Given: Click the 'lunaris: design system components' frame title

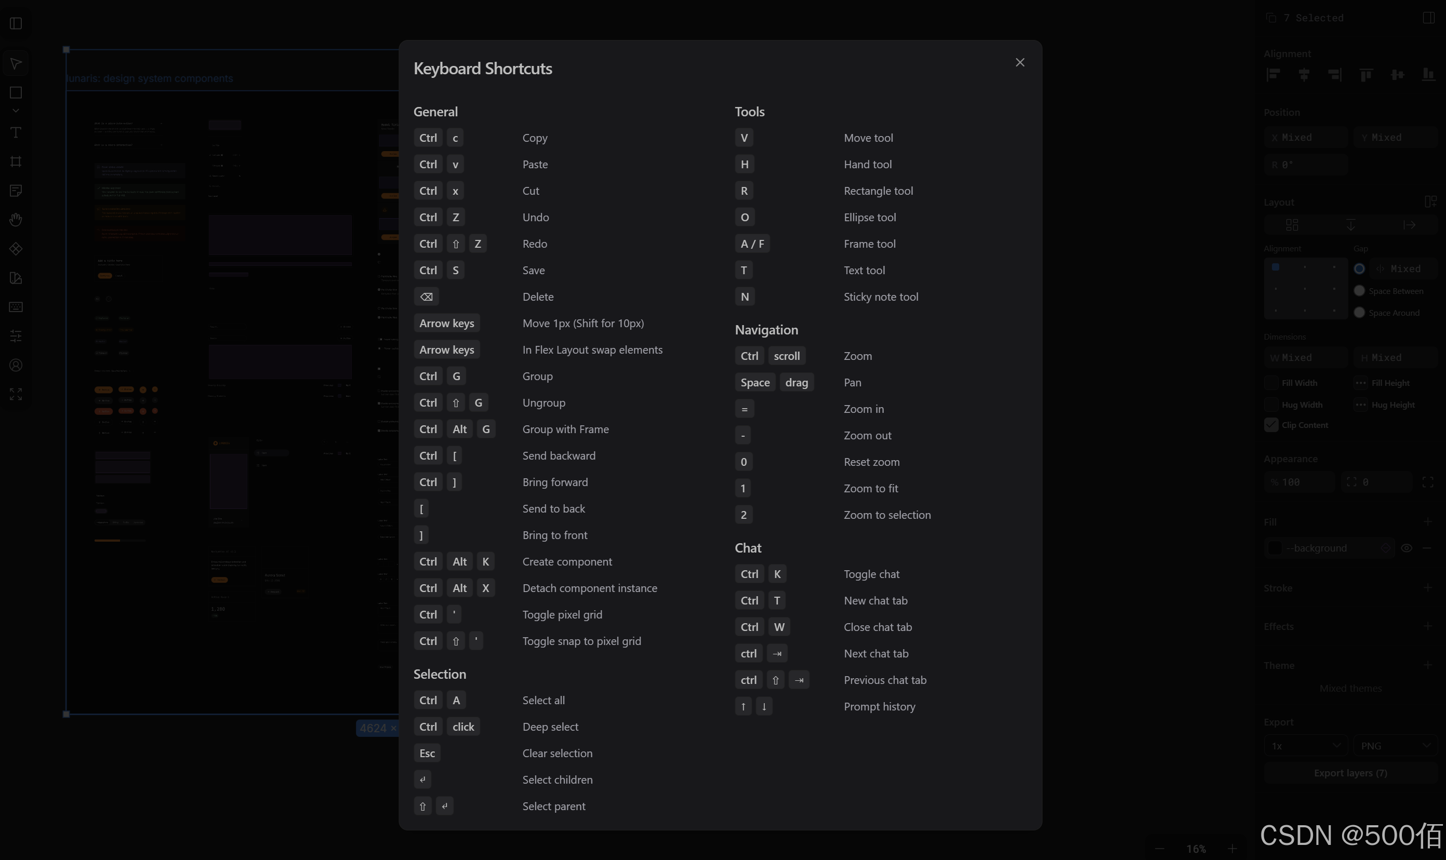Looking at the screenshot, I should [x=150, y=78].
